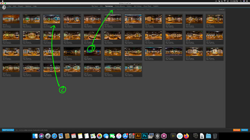The width and height of the screenshot is (250, 140).
Task: Click the 3DVista Virtual Tour dock icon
Action: point(158,136)
